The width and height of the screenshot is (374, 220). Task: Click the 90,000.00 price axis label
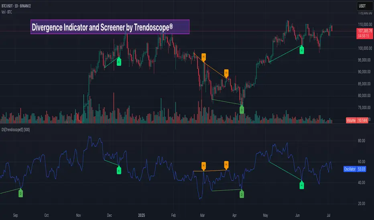coord(364,72)
